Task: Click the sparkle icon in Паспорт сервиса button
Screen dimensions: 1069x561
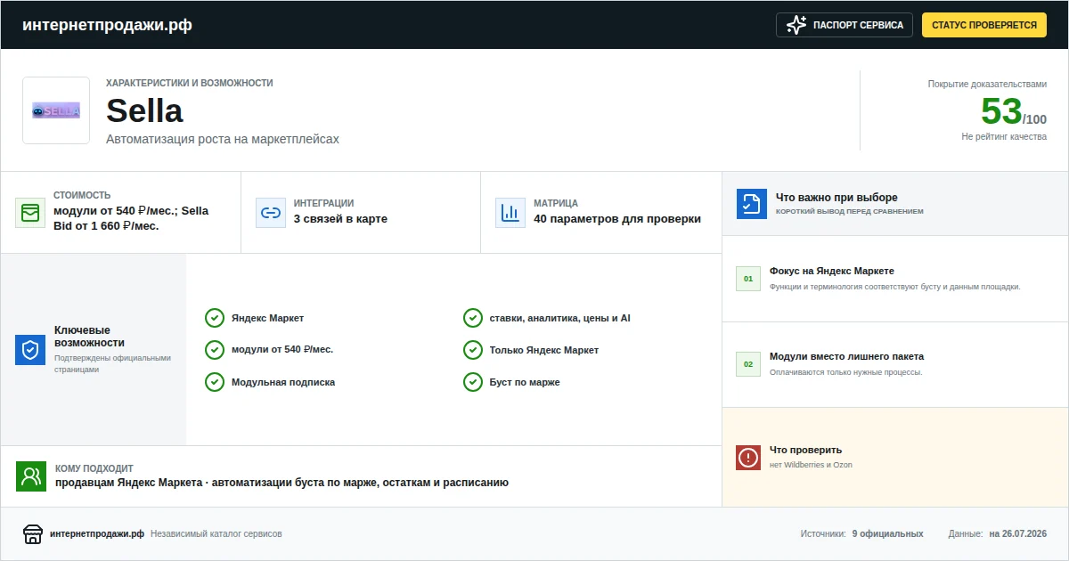Action: (796, 25)
